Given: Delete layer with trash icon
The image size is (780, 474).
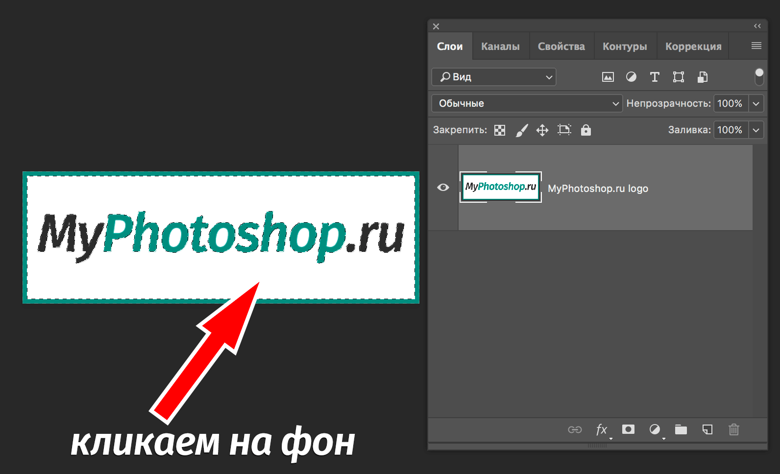Looking at the screenshot, I should (733, 429).
